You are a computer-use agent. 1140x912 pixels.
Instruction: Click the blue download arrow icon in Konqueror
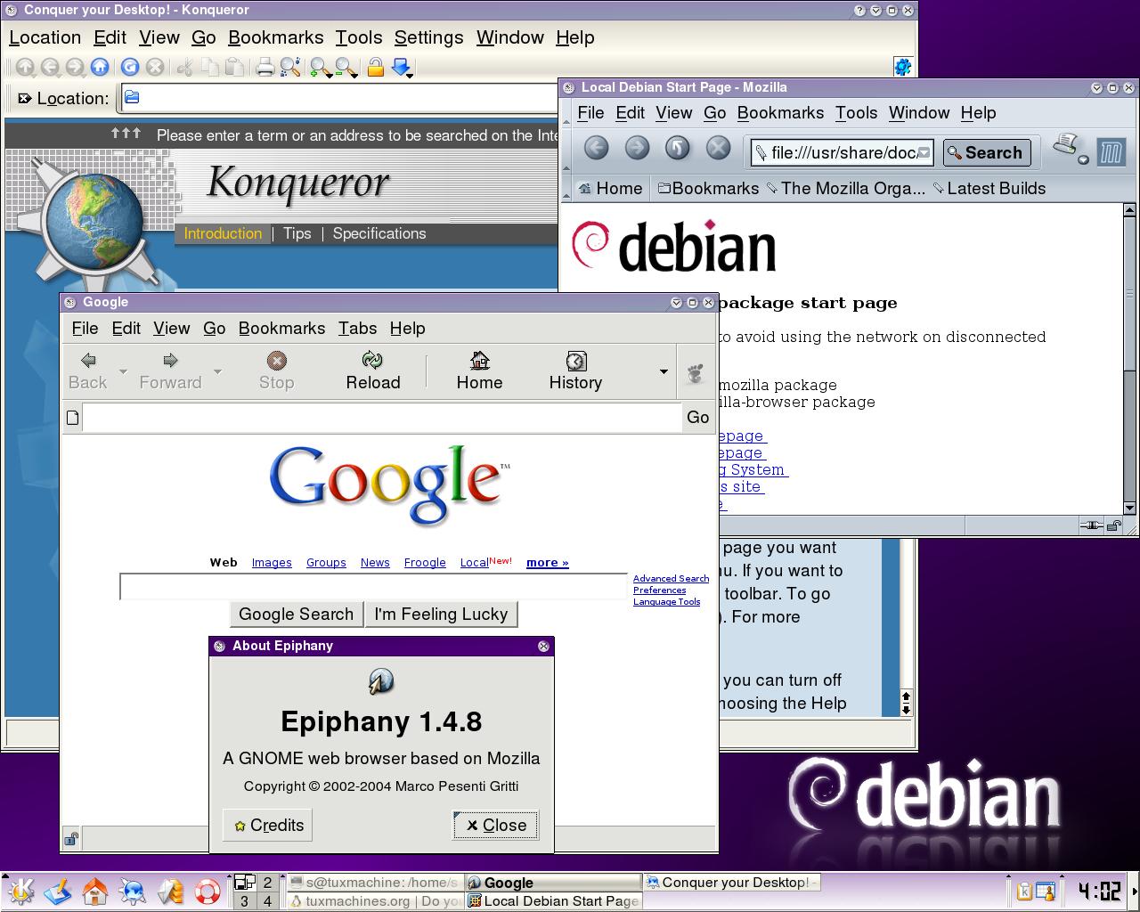point(402,67)
